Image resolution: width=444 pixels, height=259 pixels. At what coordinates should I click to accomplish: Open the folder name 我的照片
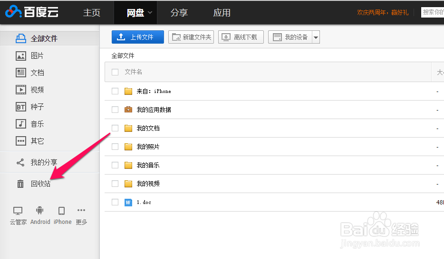[x=148, y=147]
